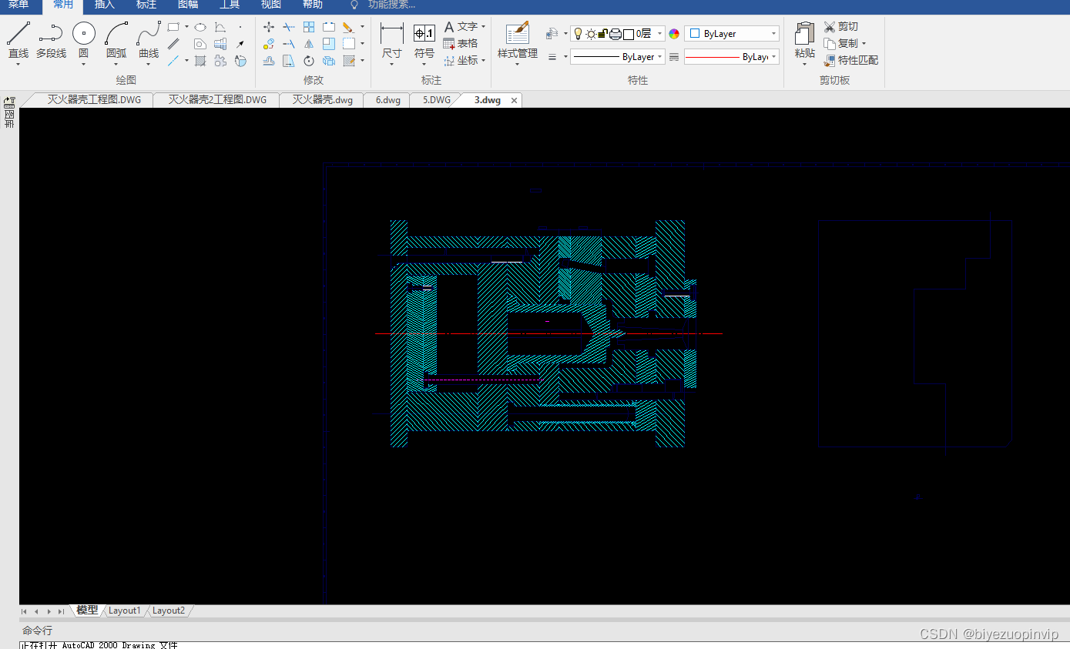Switch to the 工具 ribbon tab
1070x649 pixels.
tap(230, 5)
